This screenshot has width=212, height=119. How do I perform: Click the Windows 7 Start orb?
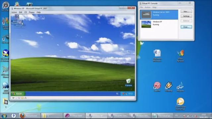coord(4,116)
